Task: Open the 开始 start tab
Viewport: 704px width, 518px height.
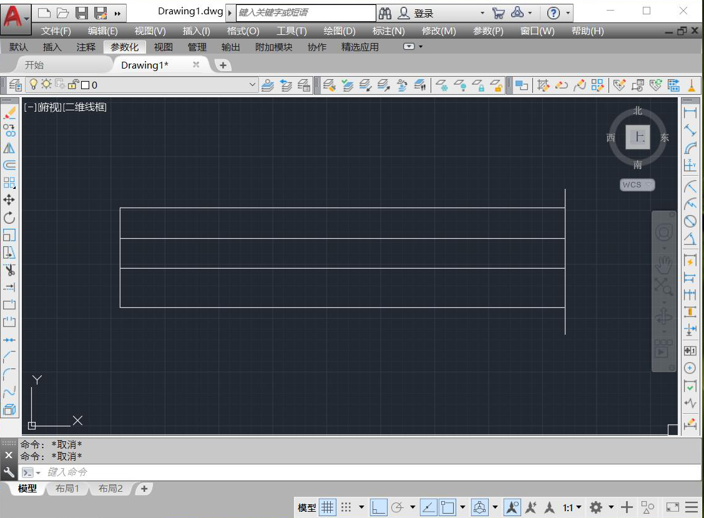Action: coord(34,65)
